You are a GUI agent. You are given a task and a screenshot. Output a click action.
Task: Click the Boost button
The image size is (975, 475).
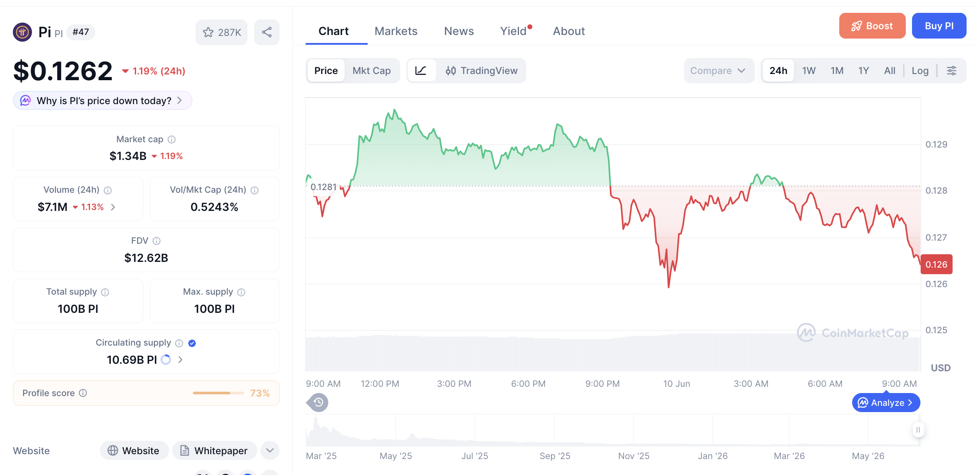tap(872, 26)
